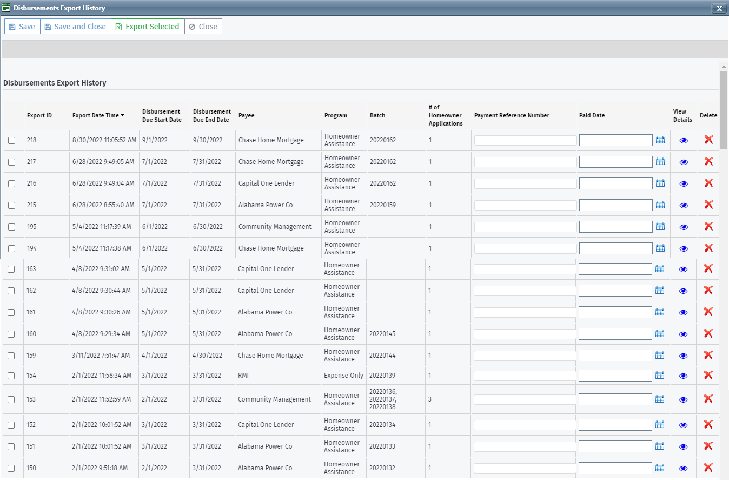The image size is (729, 480).
Task: Sort by Export ID column header
Action: [x=39, y=115]
